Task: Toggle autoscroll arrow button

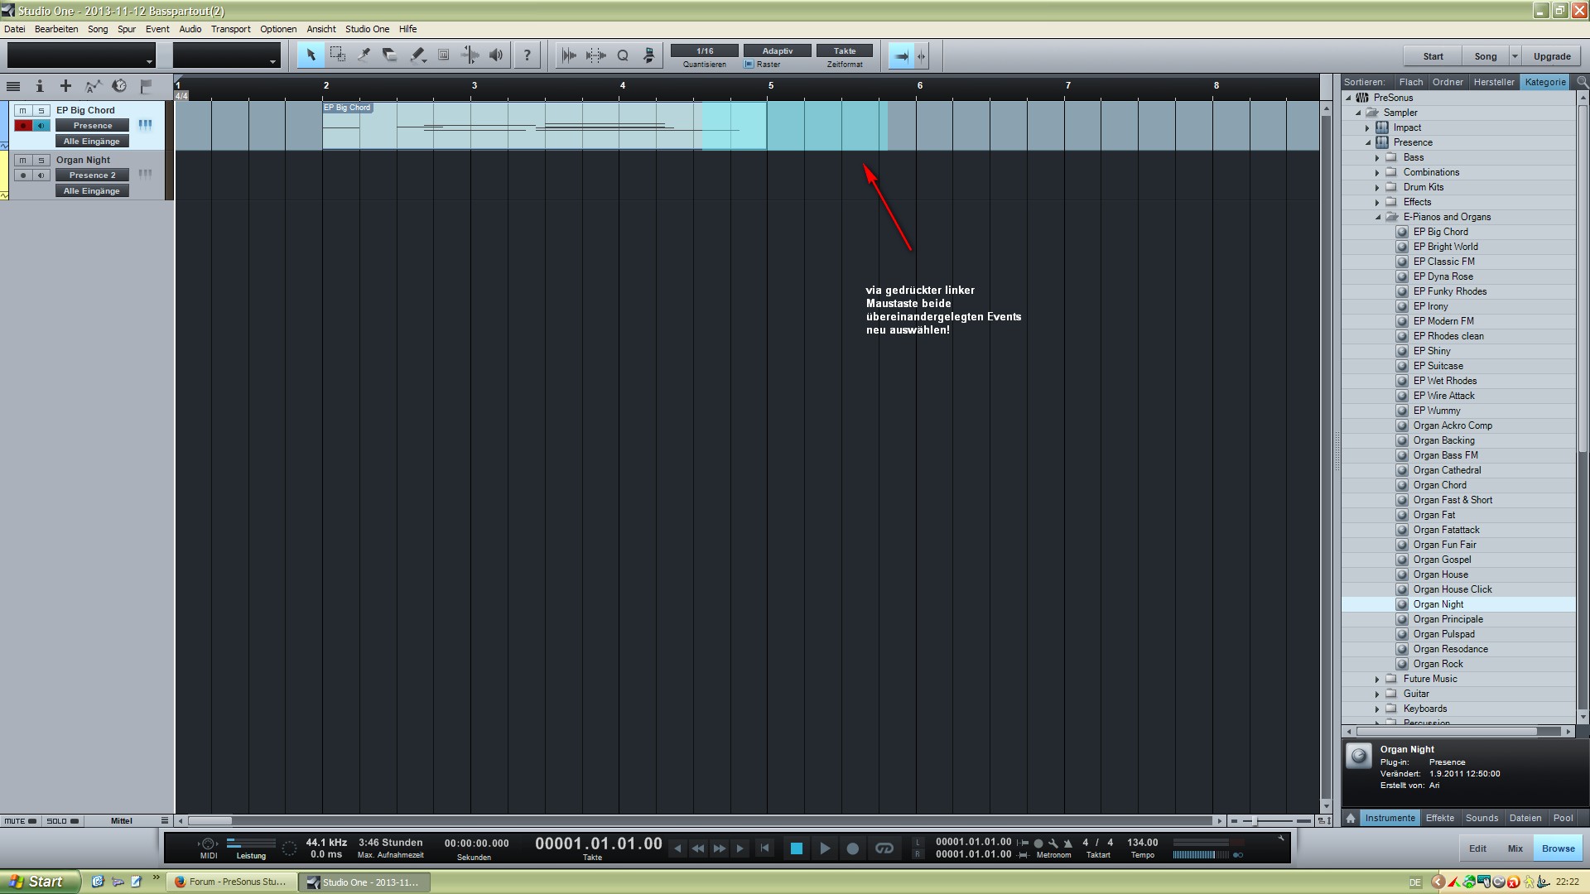Action: pos(900,55)
